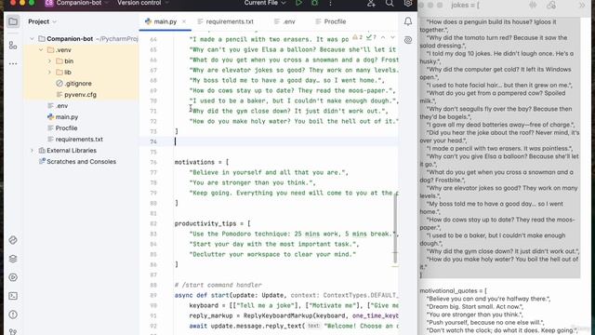Open Search Everywhere magnifier
595x335 pixels.
click(390, 3)
